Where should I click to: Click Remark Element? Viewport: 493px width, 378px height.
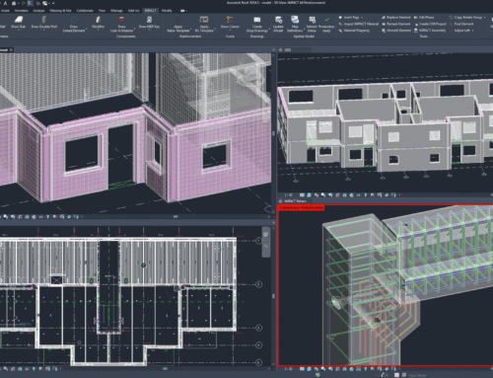(396, 24)
